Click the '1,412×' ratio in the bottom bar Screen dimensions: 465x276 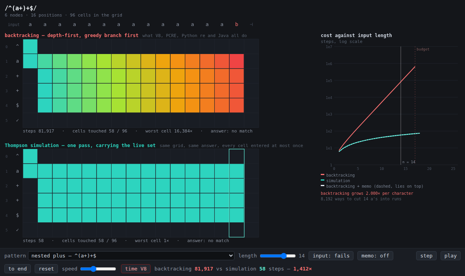(x=303, y=269)
